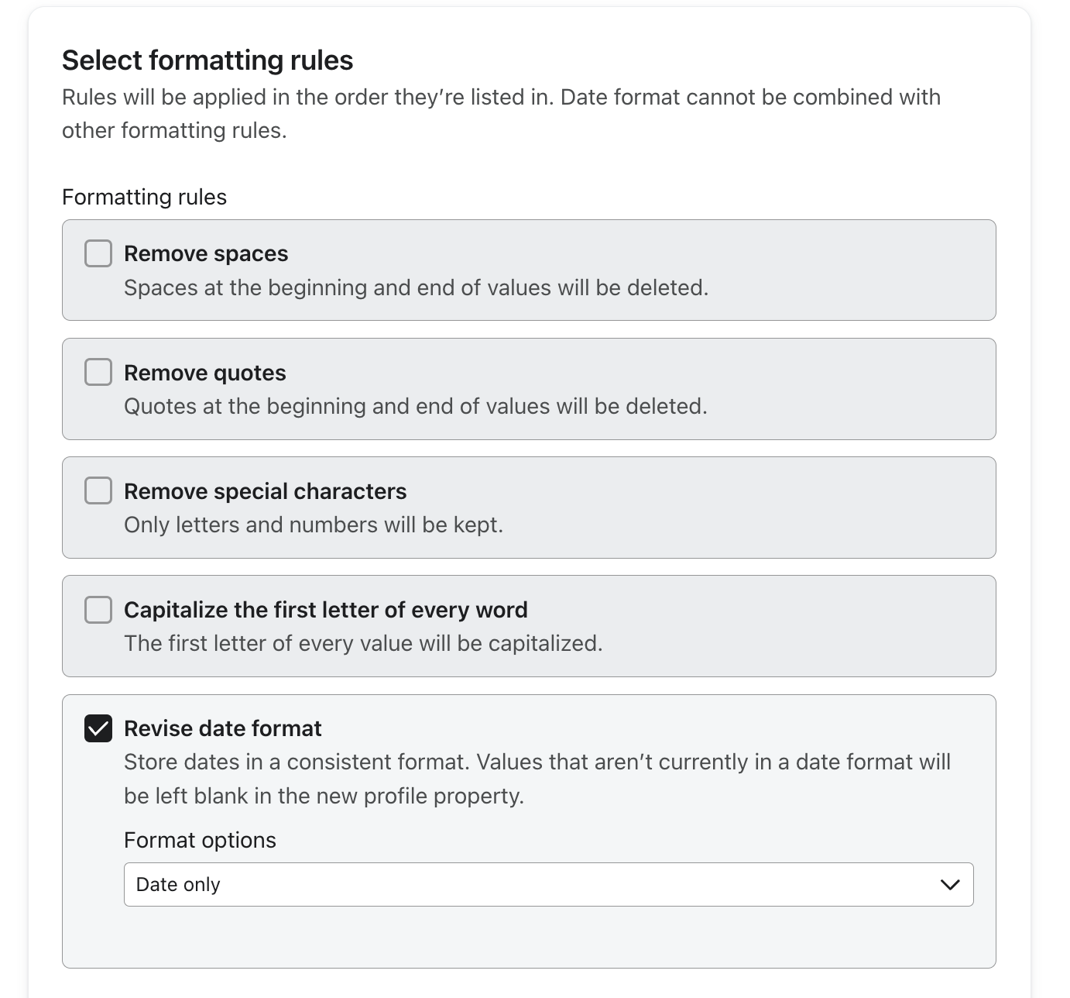Click the "Quotes at the beginning" description text
Viewport: 1070px width, 998px height.
415,406
